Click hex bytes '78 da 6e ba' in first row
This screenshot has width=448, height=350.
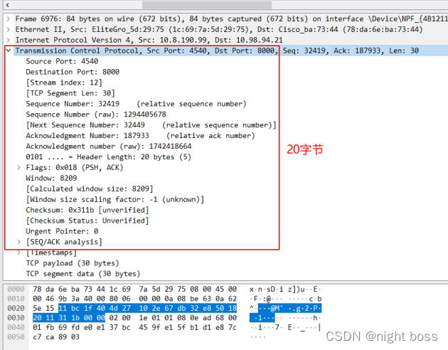[x=56, y=289]
